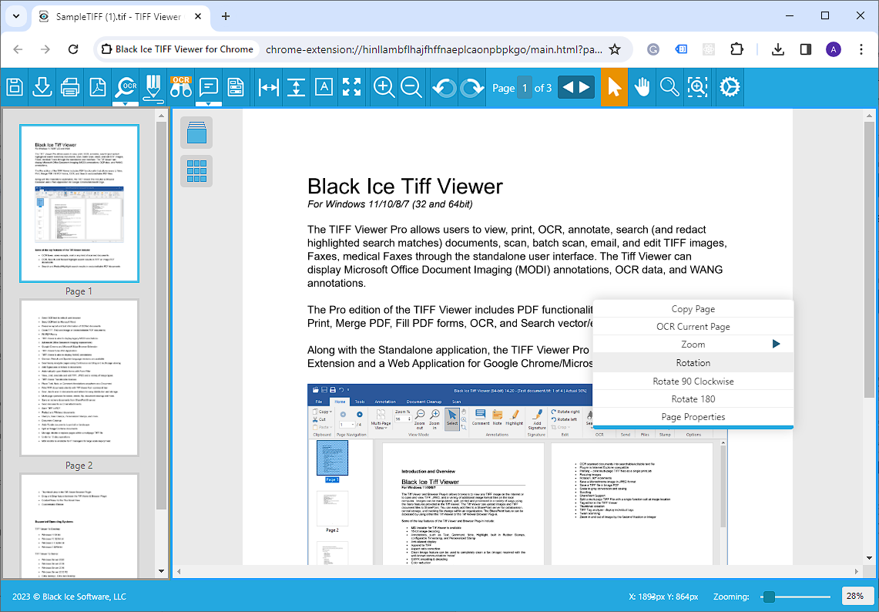The image size is (879, 612).
Task: Click the magnifier search tool
Action: pyautogui.click(x=669, y=87)
